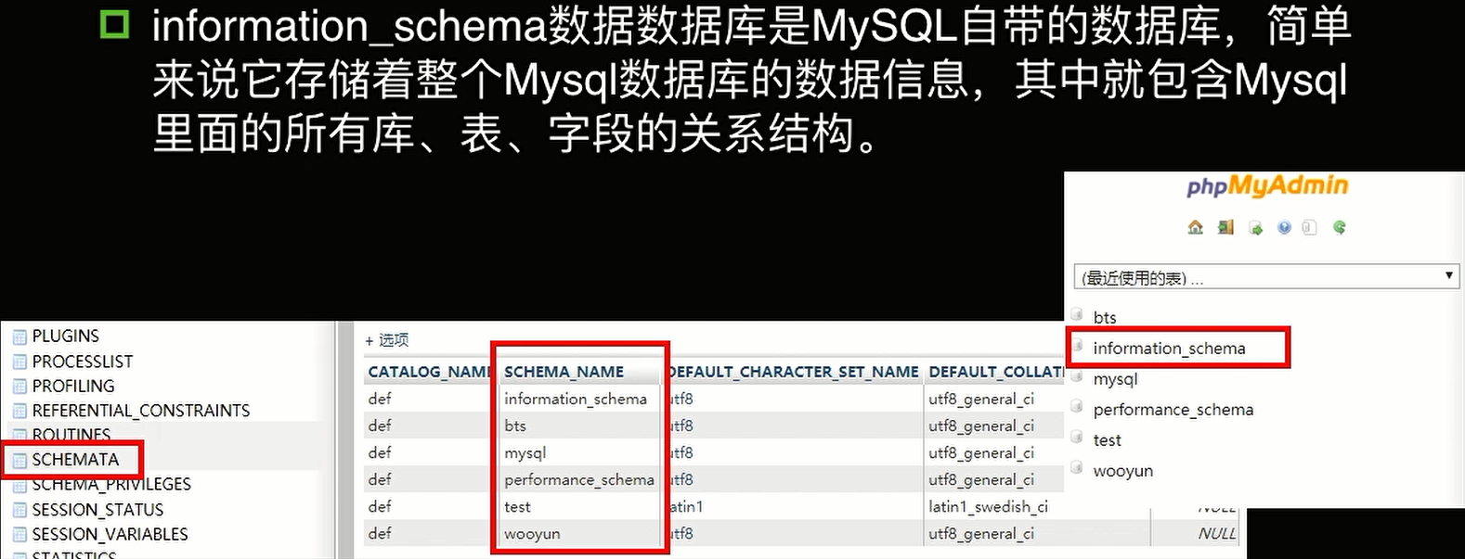Screen dimensions: 1465x559
Task: Click the table icon beside PROFILING
Action: pos(19,387)
